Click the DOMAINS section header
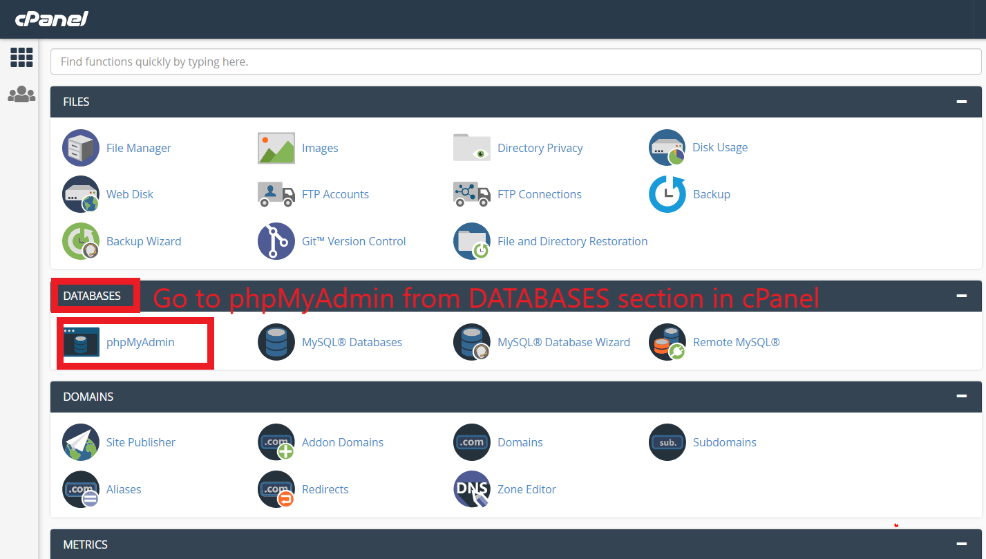The width and height of the screenshot is (986, 559). pyautogui.click(x=516, y=397)
